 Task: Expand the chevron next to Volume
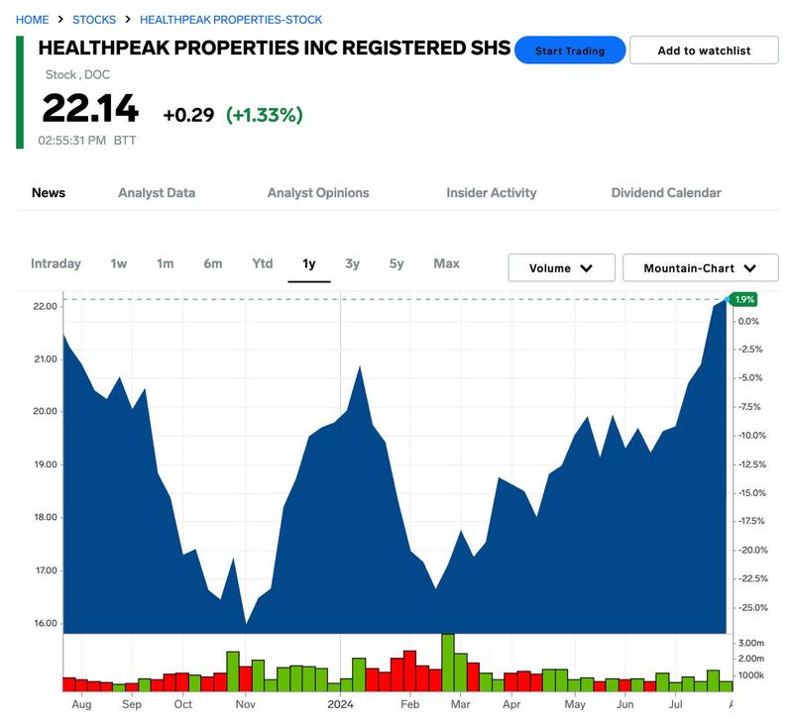pyautogui.click(x=588, y=267)
